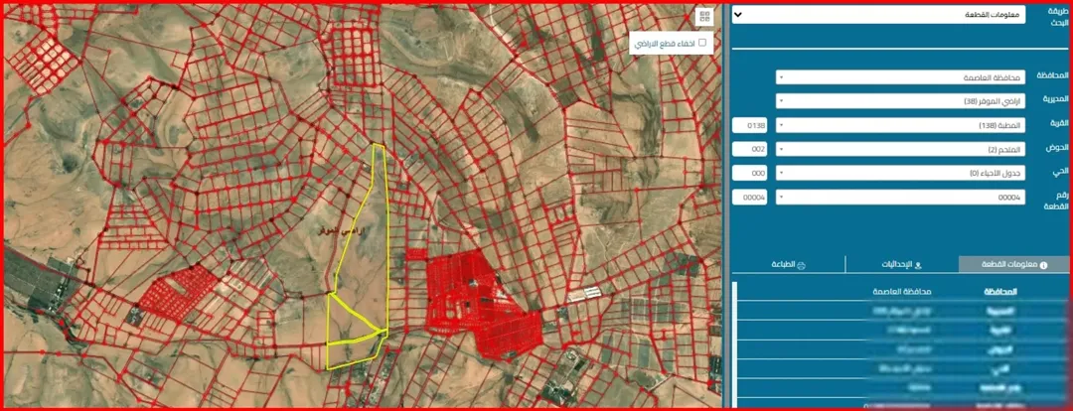Switch to the الإحداثيات tab
1073x411 pixels.
(902, 265)
